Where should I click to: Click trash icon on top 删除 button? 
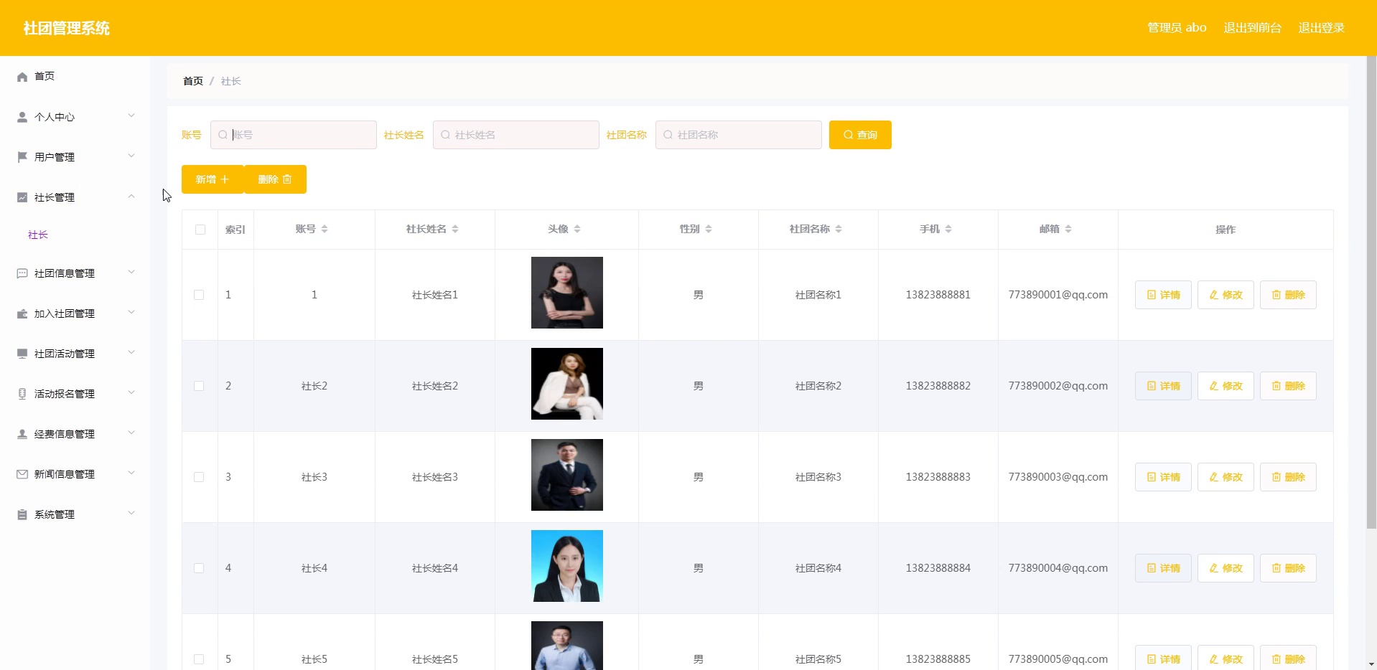287,179
